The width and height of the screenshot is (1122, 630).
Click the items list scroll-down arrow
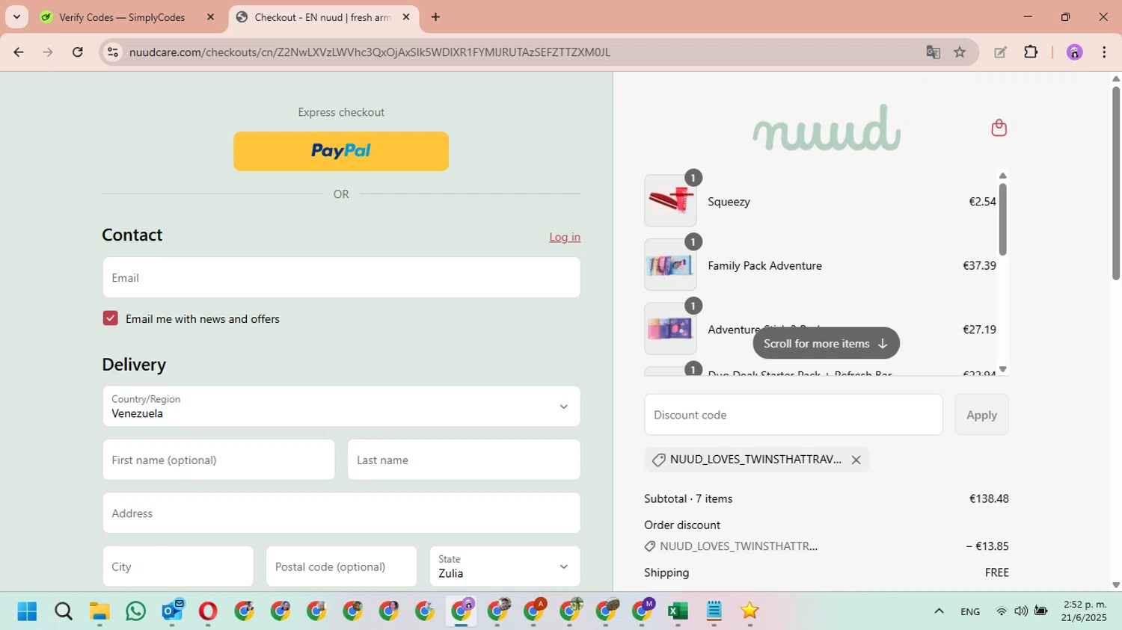1003,369
